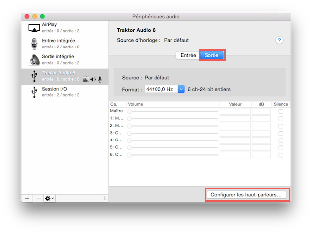312x233 pixels.
Task: Mute the Maître channel checkbox
Action: [x=281, y=111]
